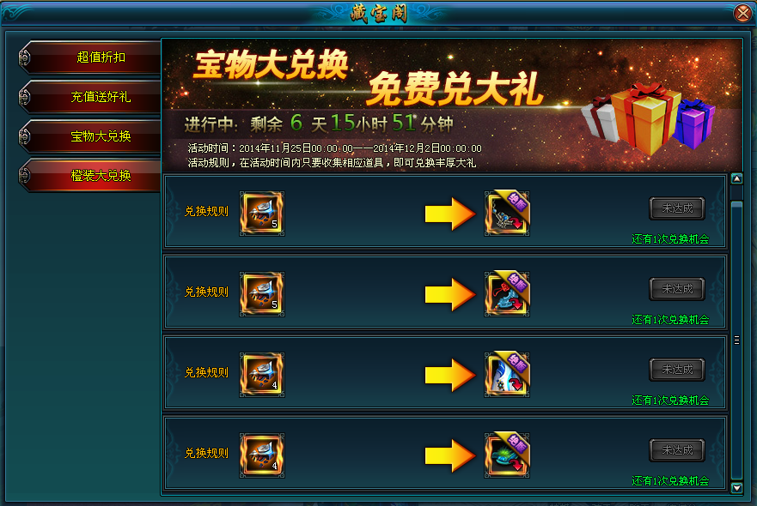The width and height of the screenshot is (757, 506).
Task: Click the exchange list's vertical scrollbar thumb
Action: click(736, 340)
